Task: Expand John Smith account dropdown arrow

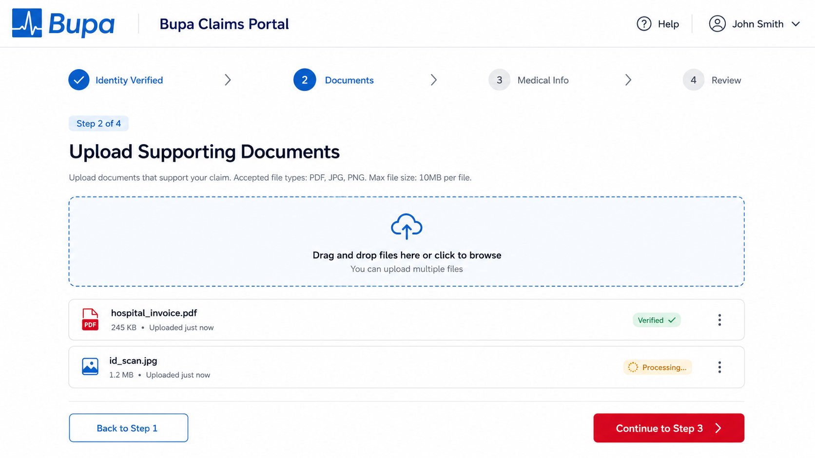Action: (796, 24)
